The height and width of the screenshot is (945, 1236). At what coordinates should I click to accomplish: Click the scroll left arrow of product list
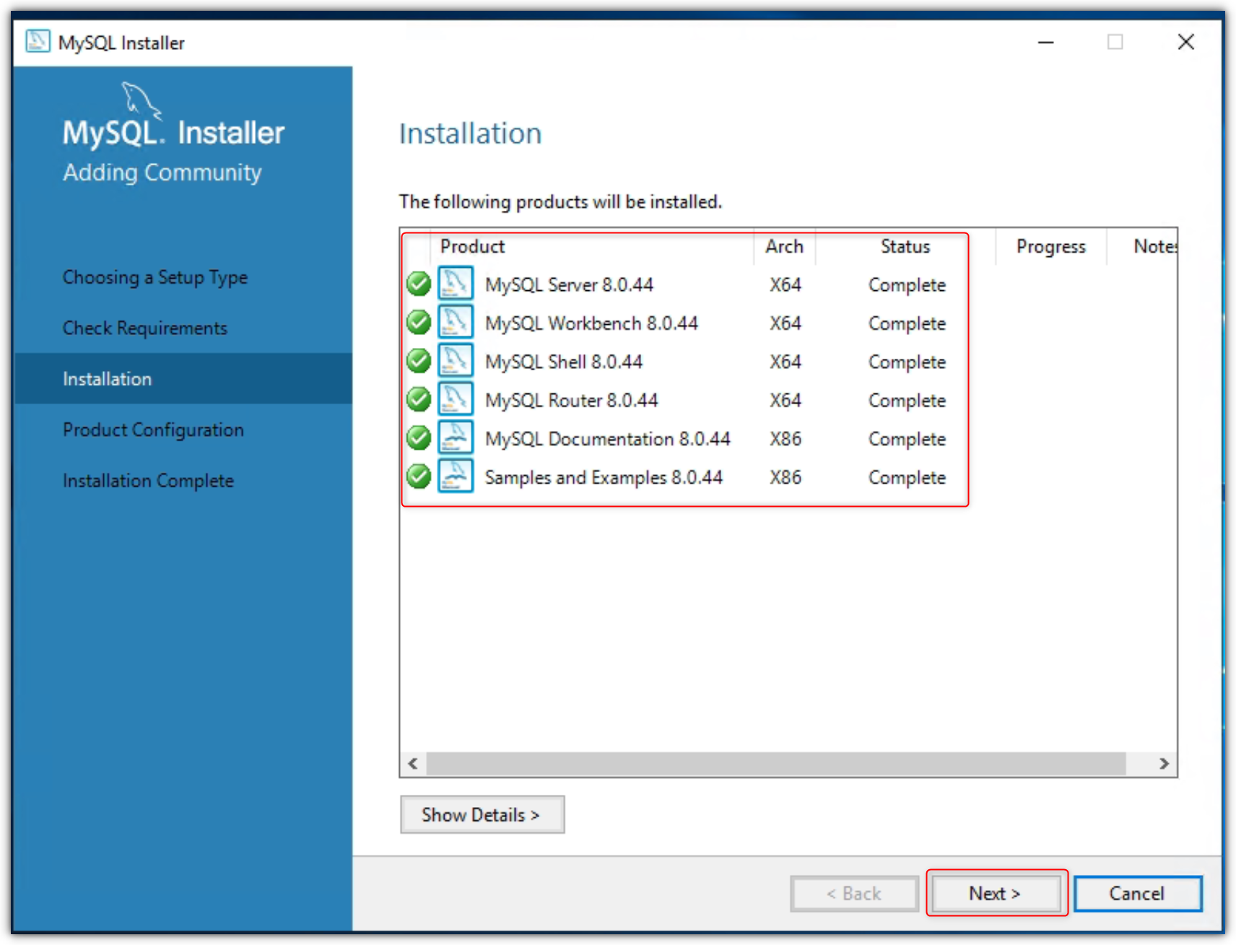413,764
